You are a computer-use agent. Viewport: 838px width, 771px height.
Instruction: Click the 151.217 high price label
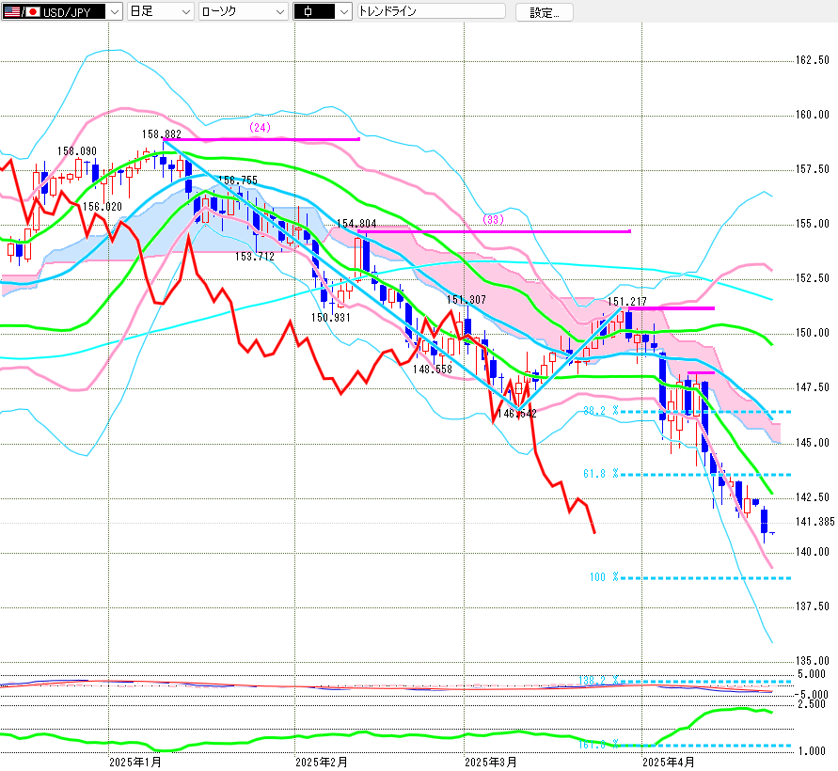click(x=627, y=301)
